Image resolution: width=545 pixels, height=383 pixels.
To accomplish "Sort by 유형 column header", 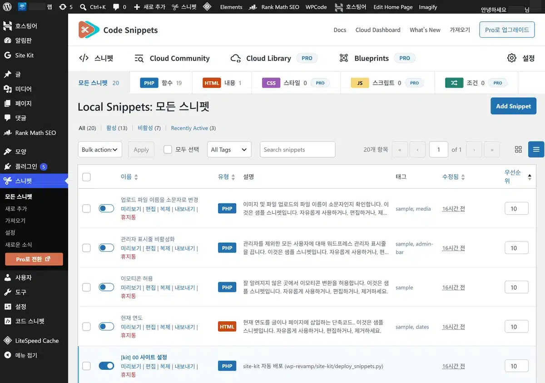I will 227,177.
